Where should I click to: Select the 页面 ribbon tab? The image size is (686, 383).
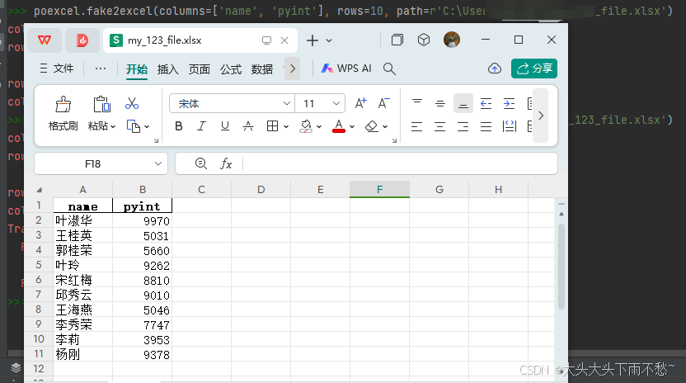pos(200,69)
